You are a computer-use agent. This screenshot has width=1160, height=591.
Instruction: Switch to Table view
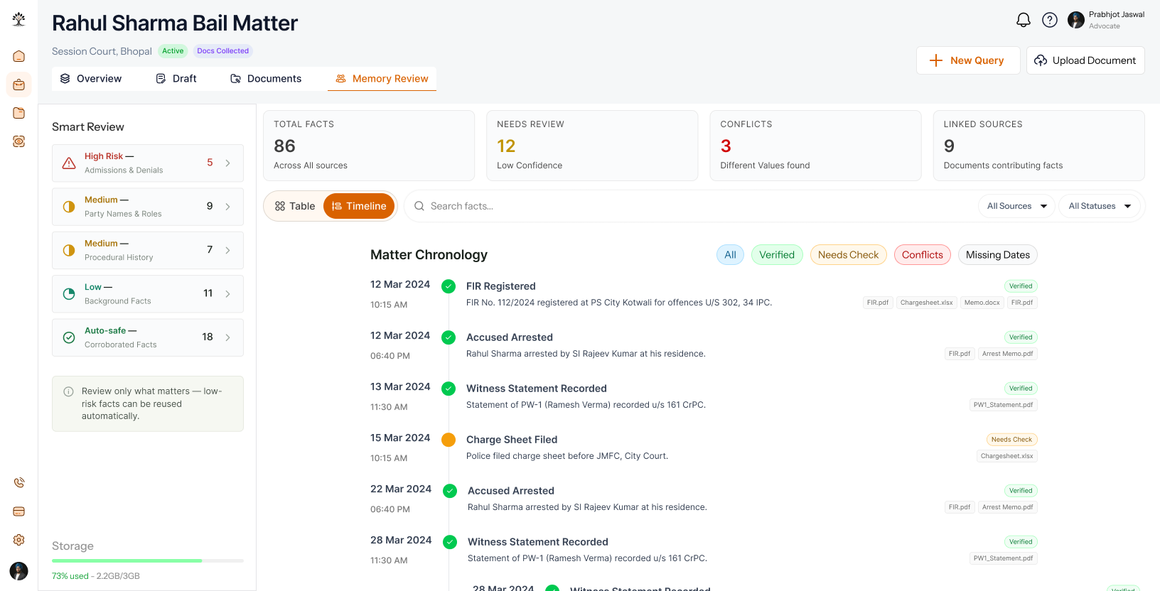(x=295, y=206)
